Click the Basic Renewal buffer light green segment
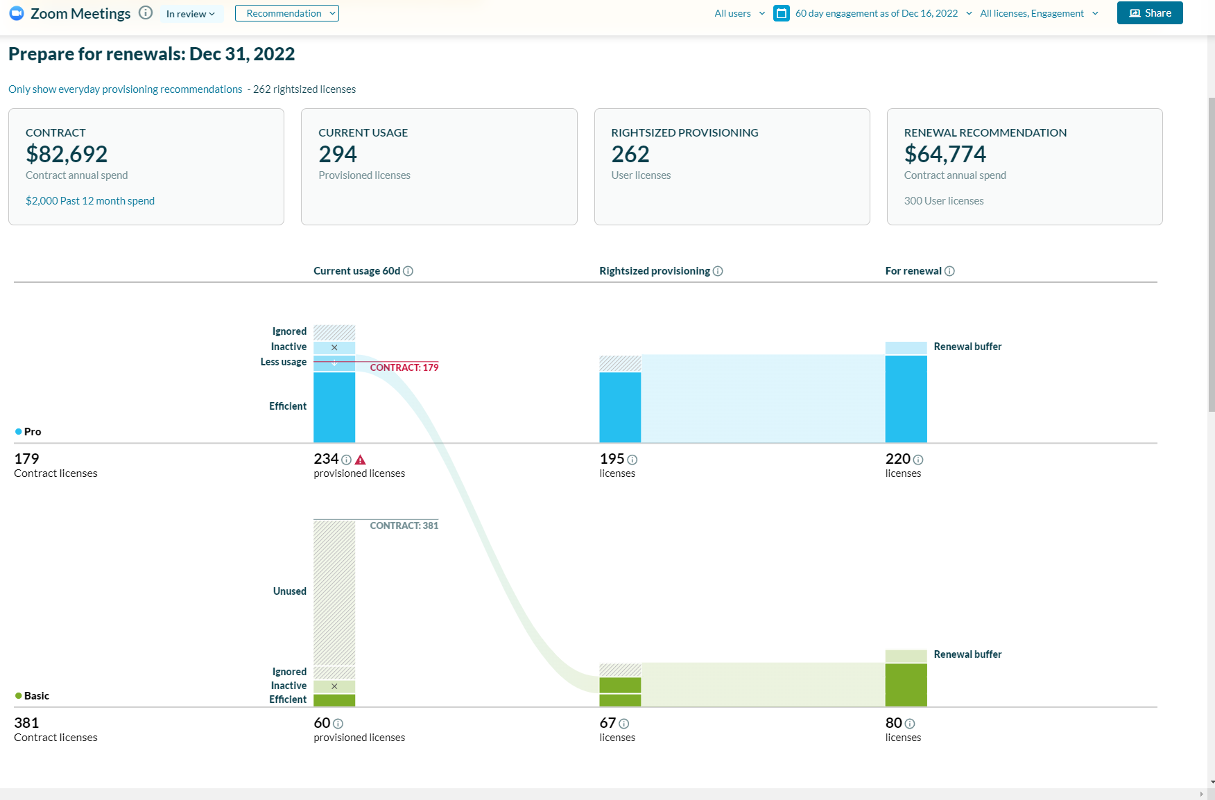Viewport: 1215px width, 800px height. click(x=906, y=656)
